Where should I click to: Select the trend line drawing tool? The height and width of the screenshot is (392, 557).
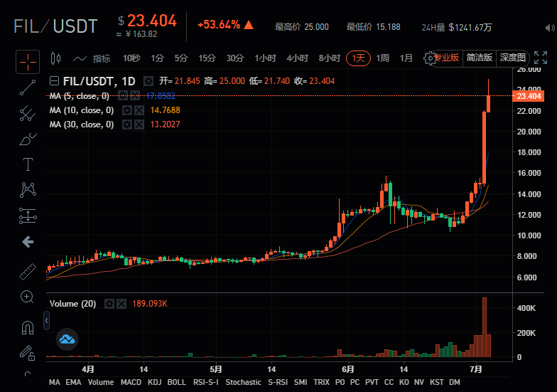[28, 88]
